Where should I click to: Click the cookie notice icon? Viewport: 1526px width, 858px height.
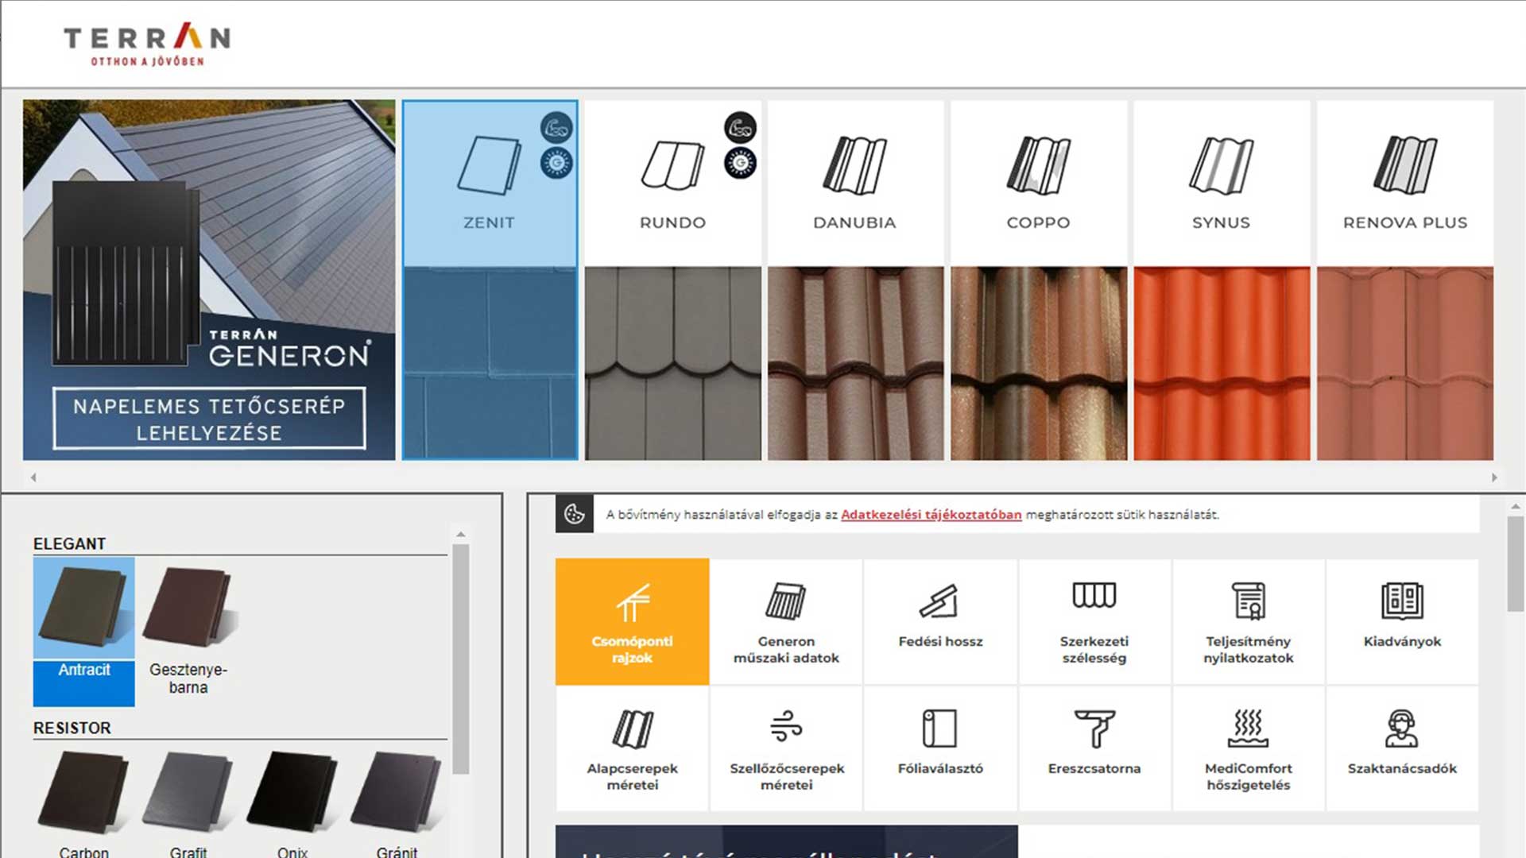point(574,515)
